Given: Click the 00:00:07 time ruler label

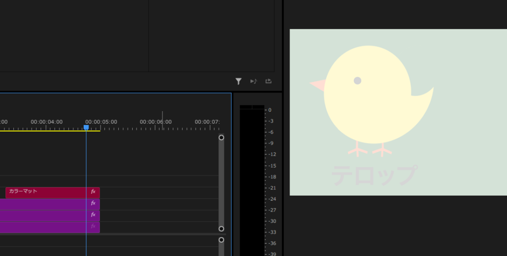Looking at the screenshot, I should [x=207, y=122].
